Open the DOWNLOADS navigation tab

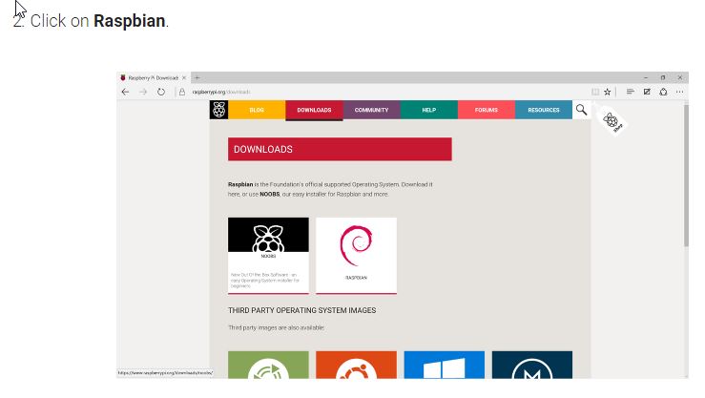click(314, 110)
